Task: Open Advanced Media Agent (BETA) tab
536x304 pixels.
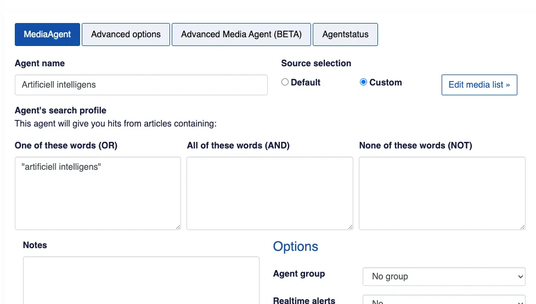Action: pyautogui.click(x=241, y=35)
